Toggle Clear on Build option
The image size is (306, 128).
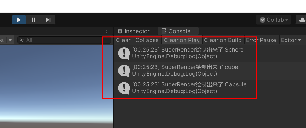[x=223, y=40]
